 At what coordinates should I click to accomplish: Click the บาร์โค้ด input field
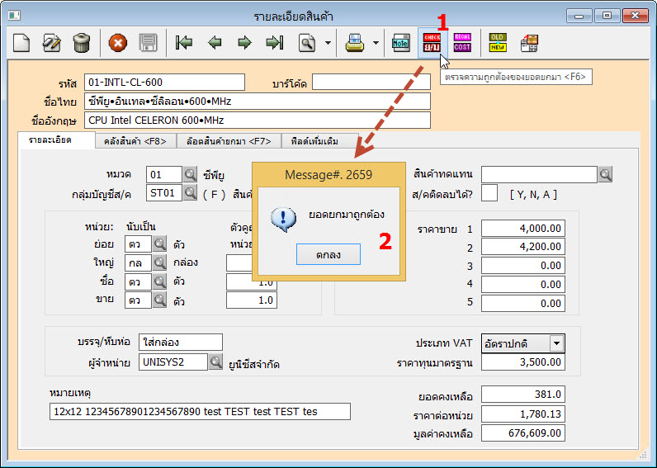tap(371, 82)
